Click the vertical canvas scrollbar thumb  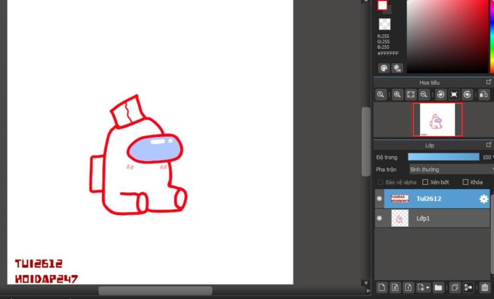366,141
